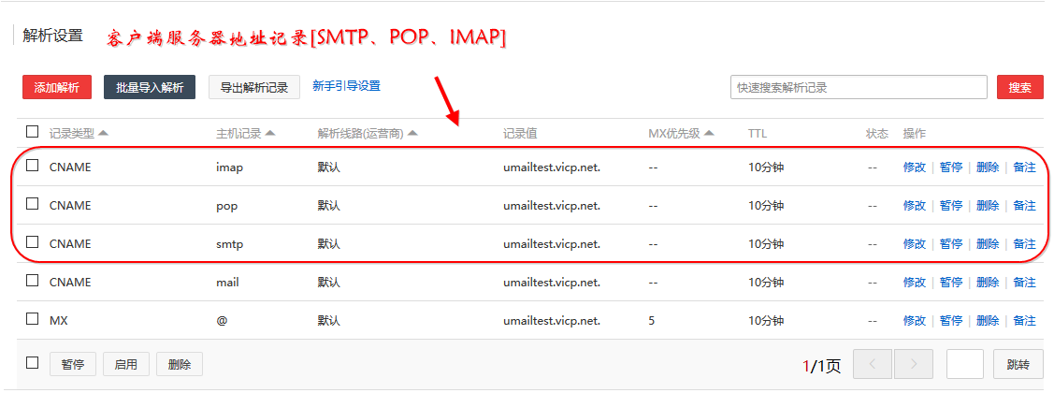The width and height of the screenshot is (1054, 393).
Task: Go to next page arrow
Action: [914, 364]
